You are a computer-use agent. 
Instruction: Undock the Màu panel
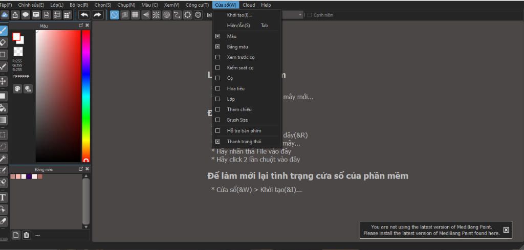80,26
